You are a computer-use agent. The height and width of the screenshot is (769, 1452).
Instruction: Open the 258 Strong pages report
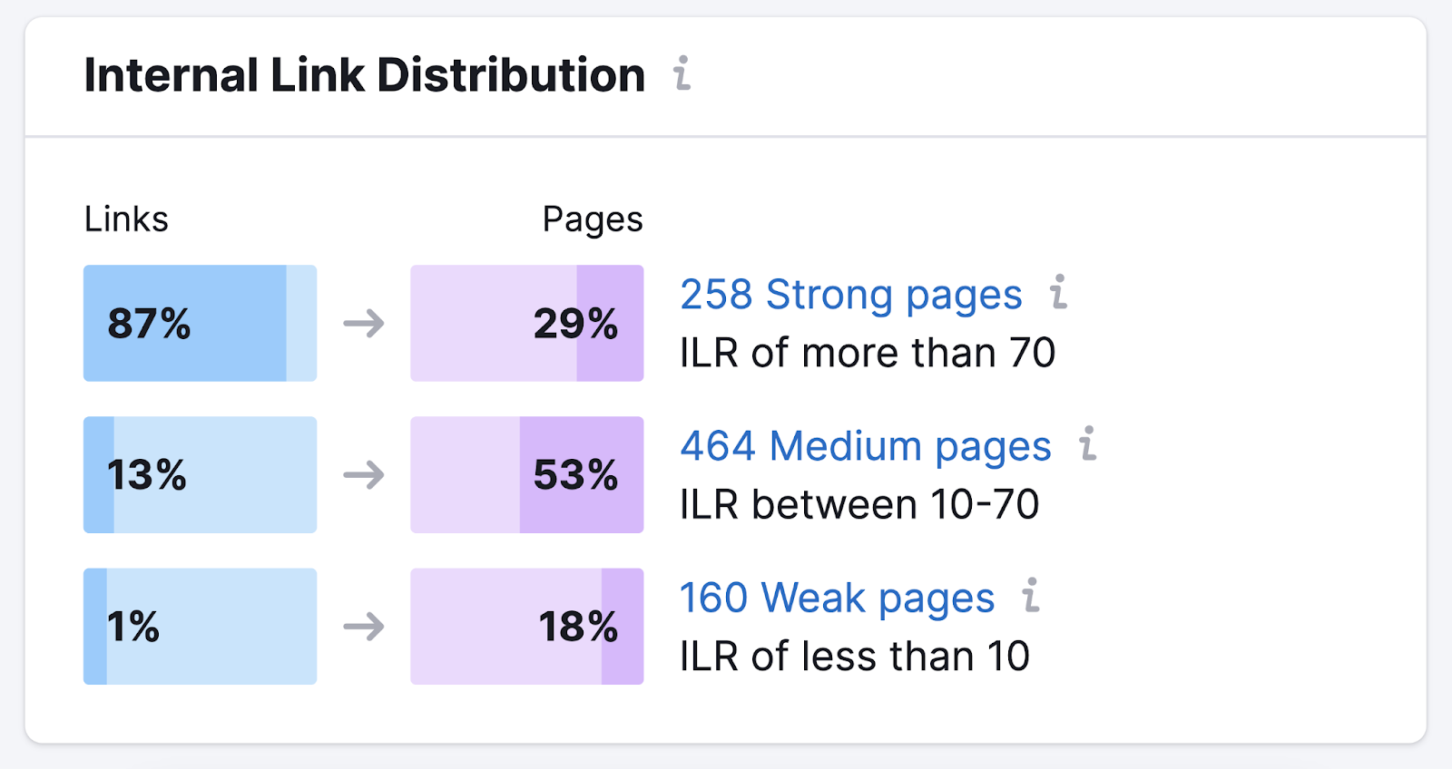850,294
